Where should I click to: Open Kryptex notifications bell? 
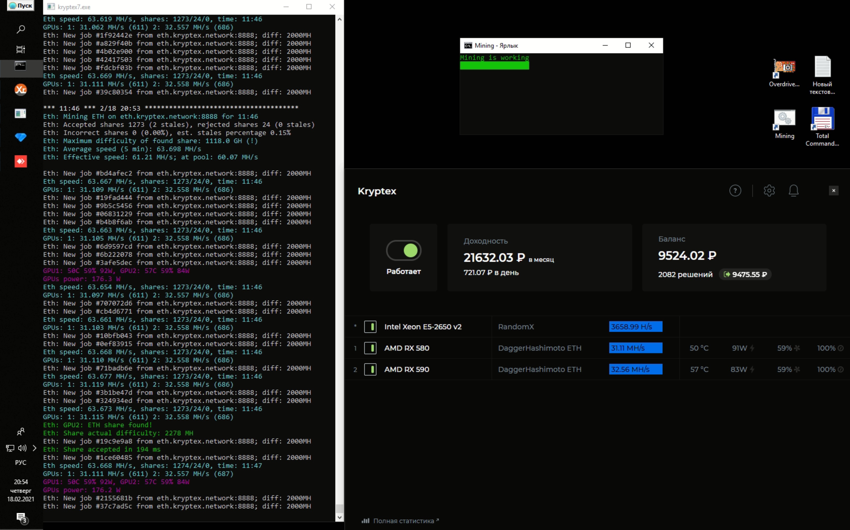click(793, 191)
